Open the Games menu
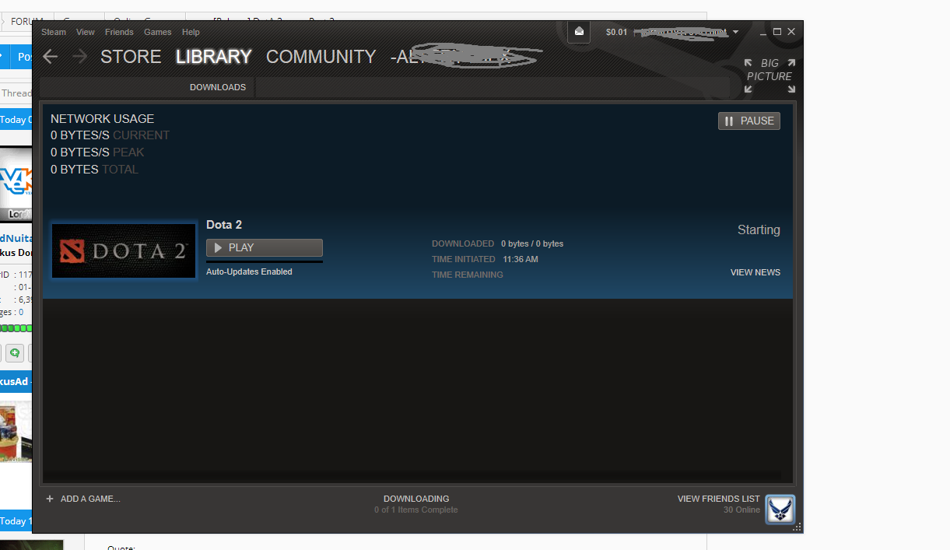 coord(158,32)
